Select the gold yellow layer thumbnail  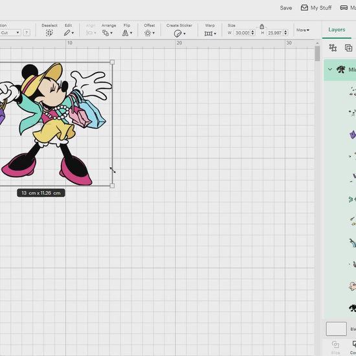point(353,221)
